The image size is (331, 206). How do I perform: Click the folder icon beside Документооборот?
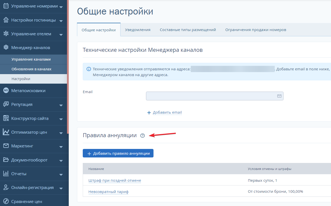[x=6, y=160]
